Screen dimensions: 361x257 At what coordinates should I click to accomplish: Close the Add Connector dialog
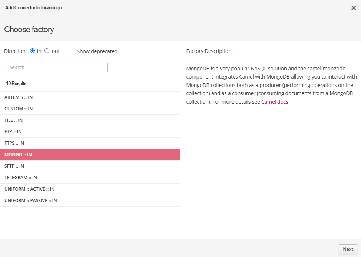[353, 8]
